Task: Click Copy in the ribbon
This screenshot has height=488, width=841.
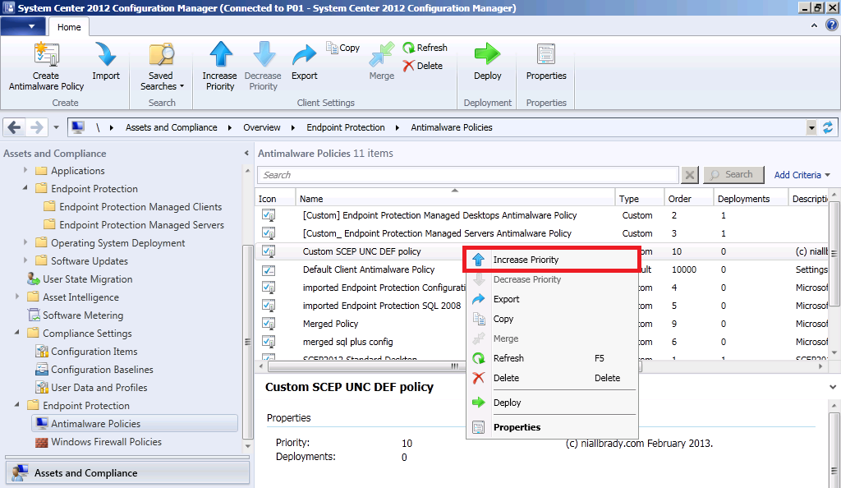Action: pos(343,48)
